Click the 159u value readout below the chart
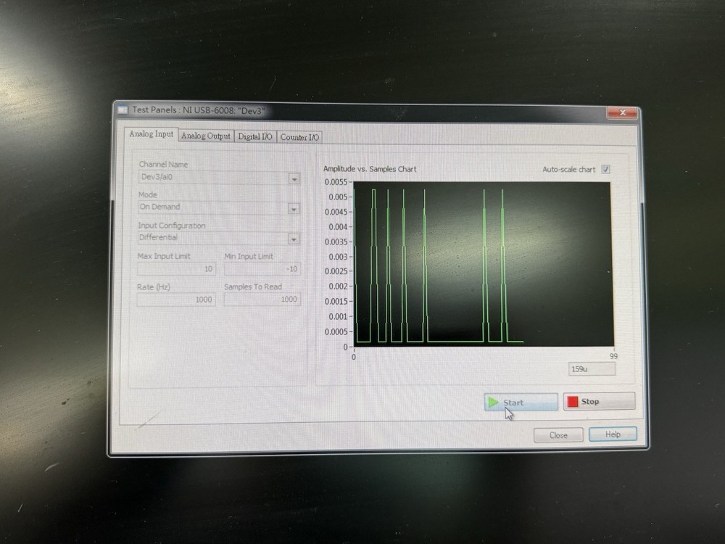Viewport: 725px width, 544px height. coord(591,368)
